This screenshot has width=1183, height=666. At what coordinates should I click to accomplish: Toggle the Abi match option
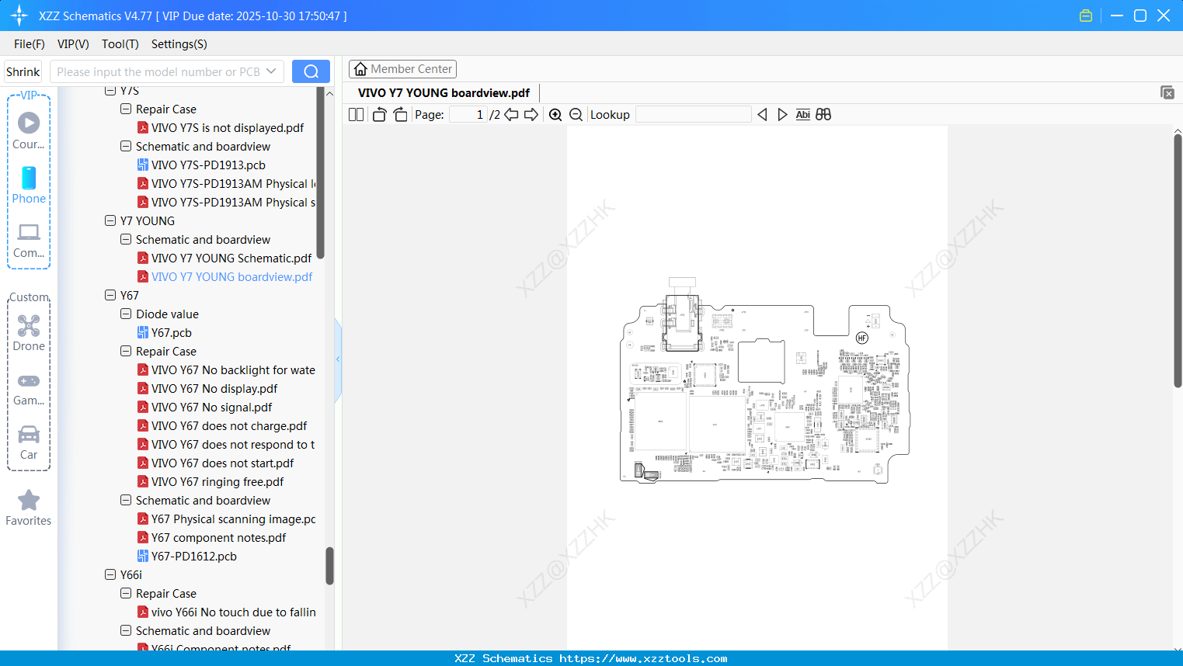tap(803, 115)
